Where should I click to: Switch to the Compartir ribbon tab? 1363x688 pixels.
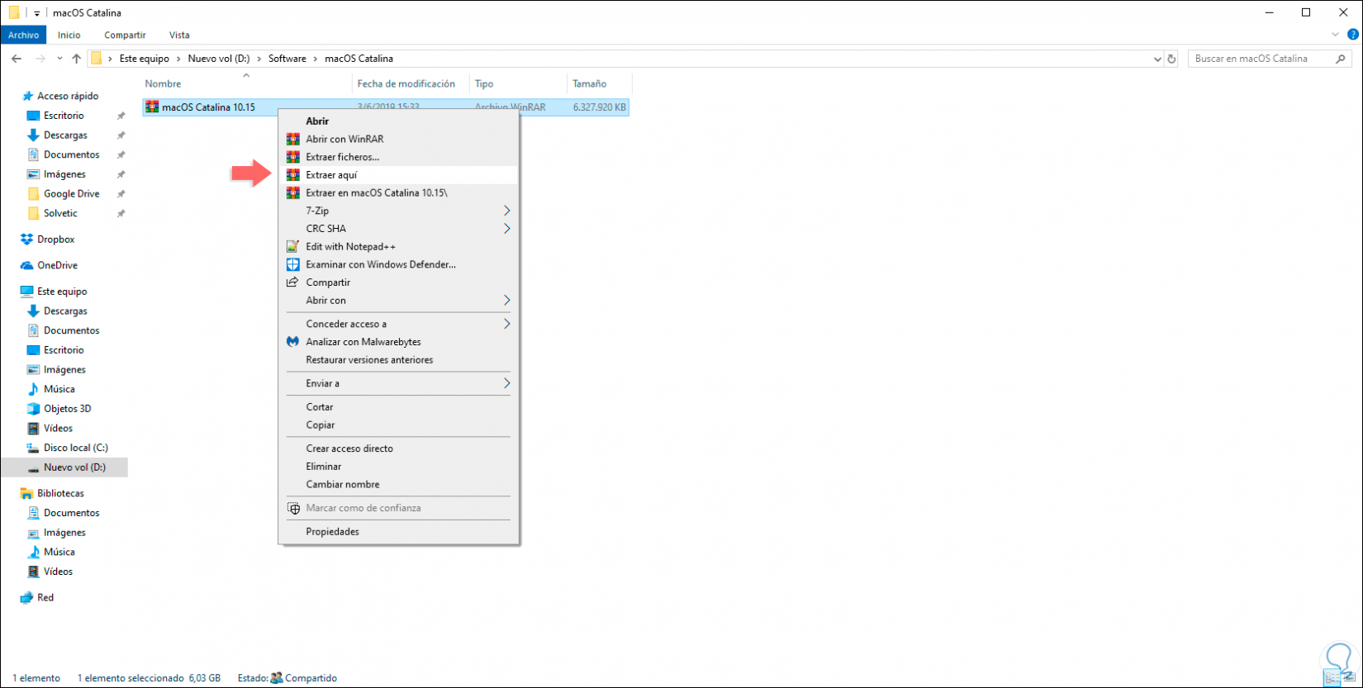pos(125,35)
